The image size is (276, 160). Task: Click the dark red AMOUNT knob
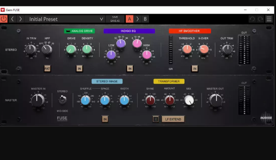tap(170, 100)
